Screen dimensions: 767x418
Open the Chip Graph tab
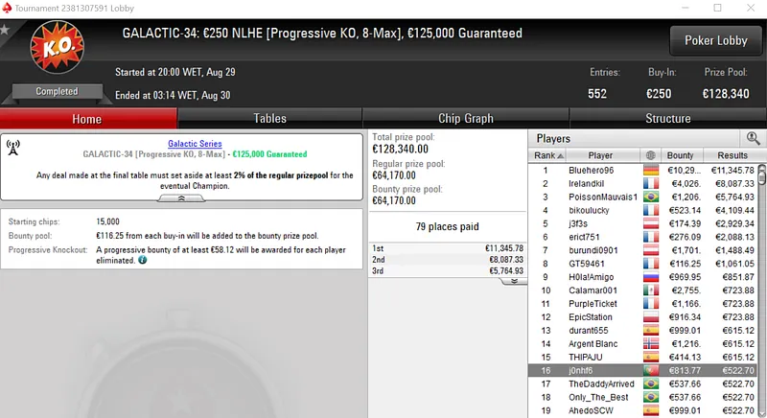(466, 119)
